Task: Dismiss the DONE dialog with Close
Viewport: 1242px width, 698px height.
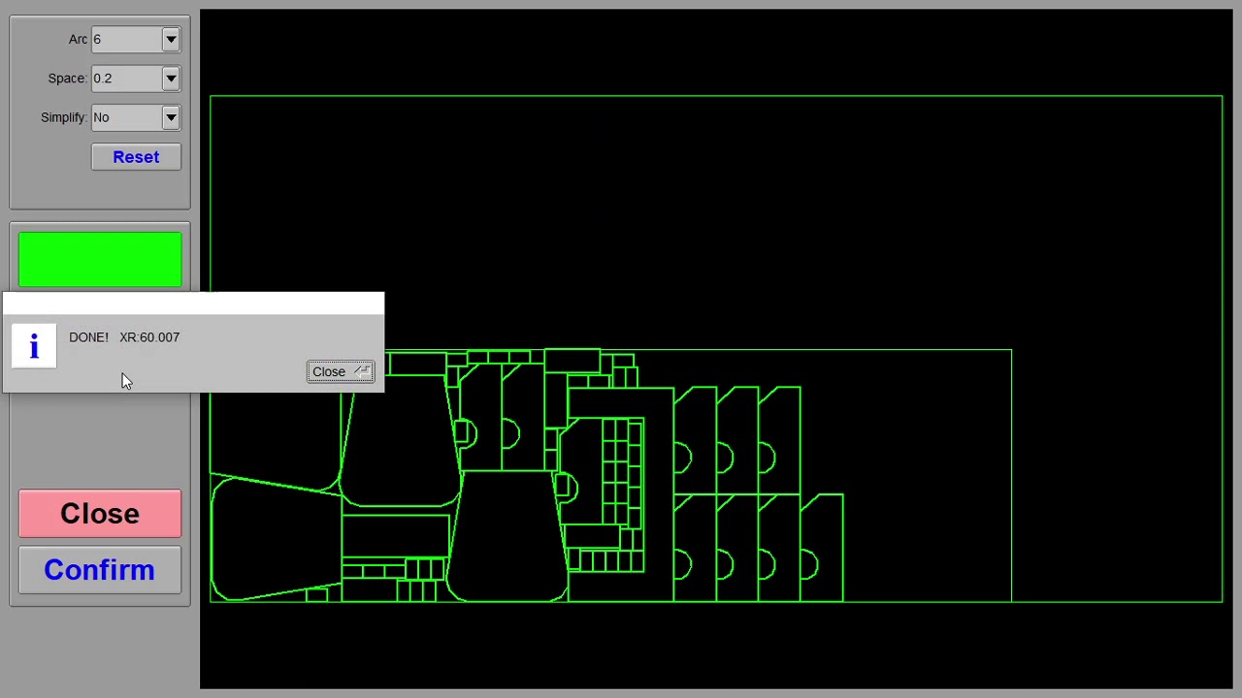Action: [x=341, y=372]
